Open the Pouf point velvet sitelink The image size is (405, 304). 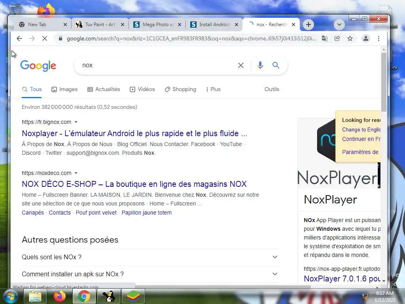[96, 213]
